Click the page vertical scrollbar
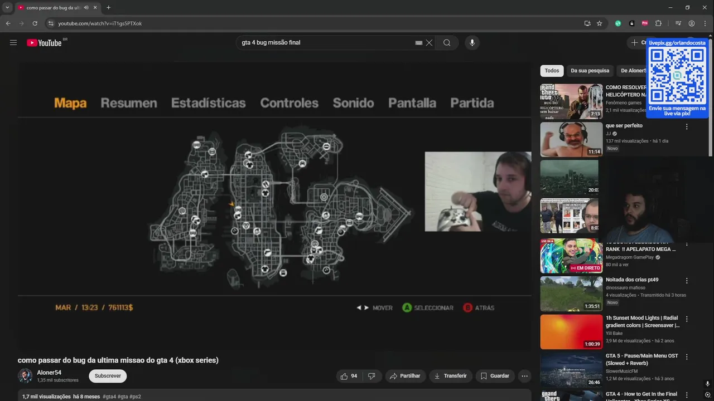The image size is (714, 401). pos(710,97)
